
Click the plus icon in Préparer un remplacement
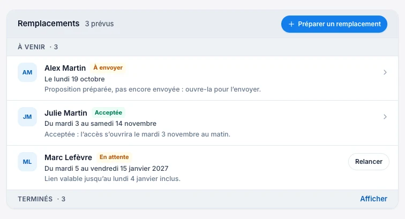pos(291,24)
